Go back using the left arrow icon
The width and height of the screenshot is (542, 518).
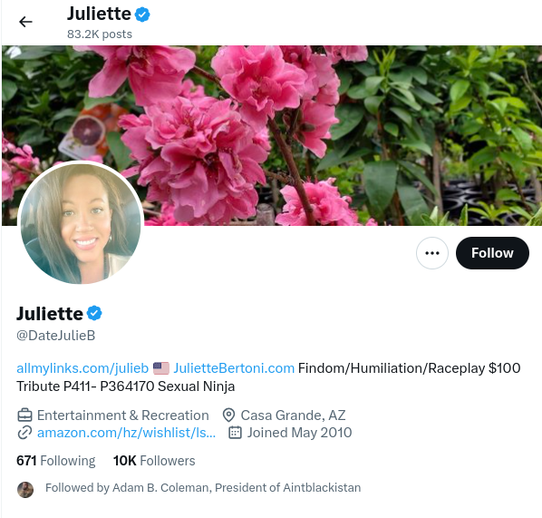click(25, 22)
